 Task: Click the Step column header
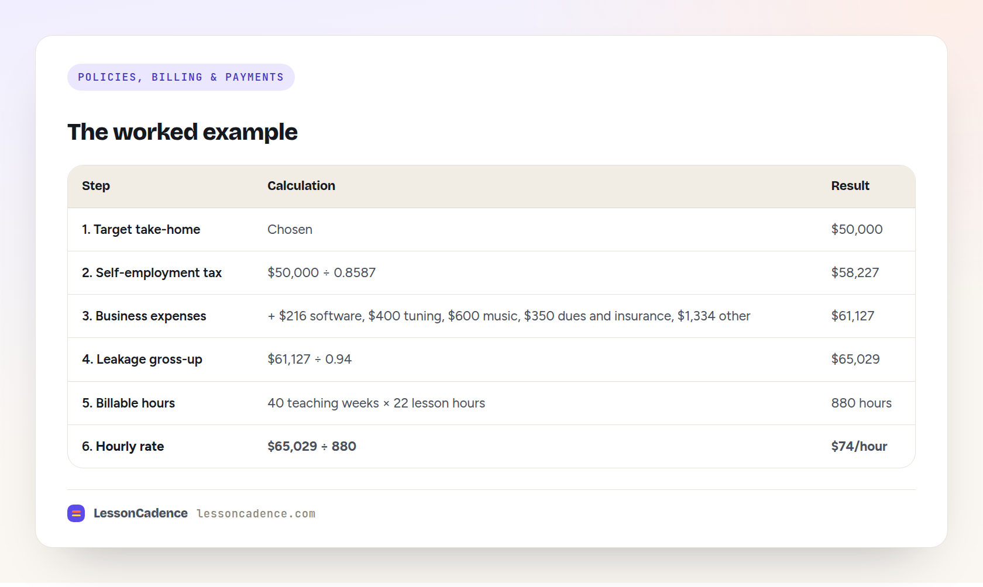tap(96, 186)
